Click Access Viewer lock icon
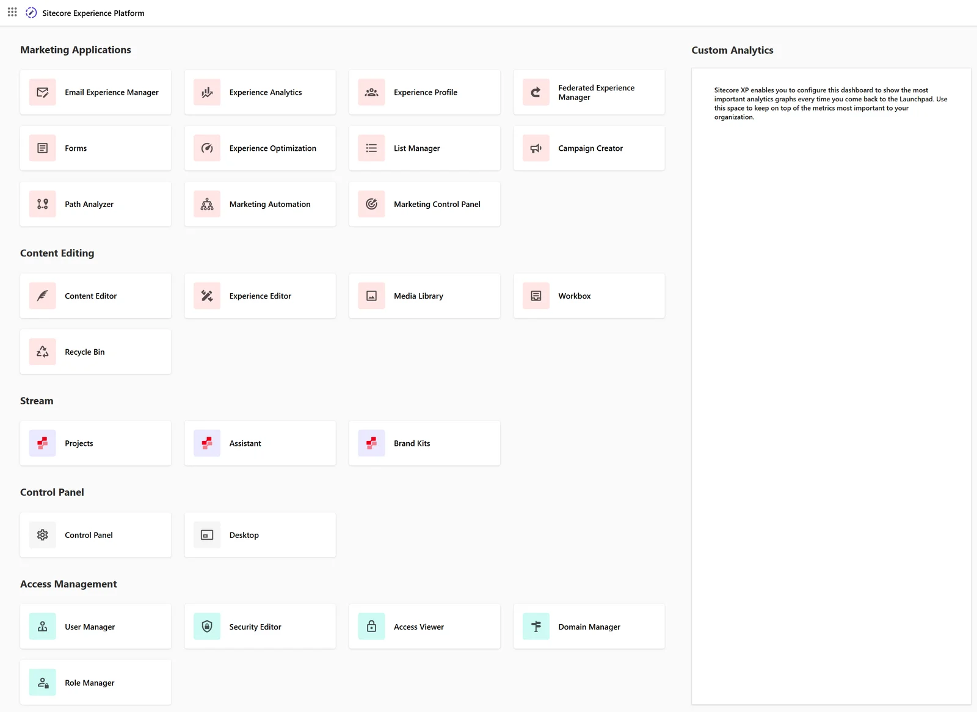 [x=371, y=627]
